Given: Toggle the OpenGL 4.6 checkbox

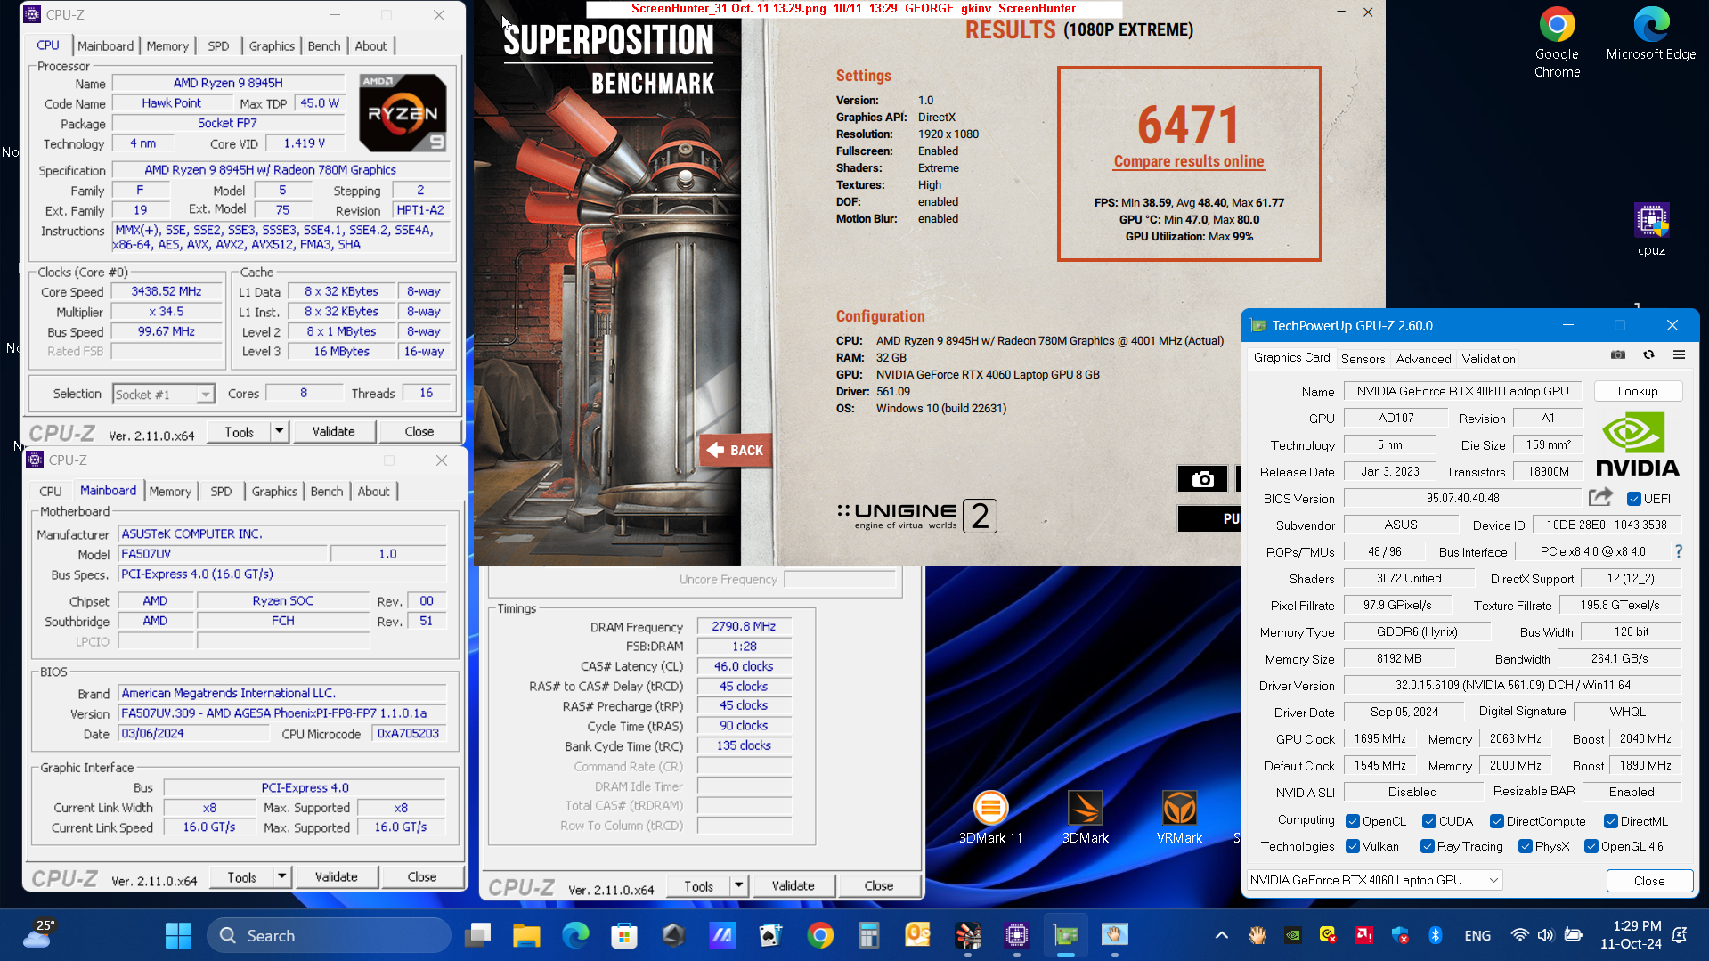Looking at the screenshot, I should [x=1591, y=846].
